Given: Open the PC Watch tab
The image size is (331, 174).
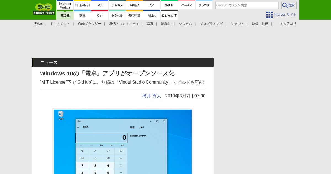Looking at the screenshot, I should [100, 5].
